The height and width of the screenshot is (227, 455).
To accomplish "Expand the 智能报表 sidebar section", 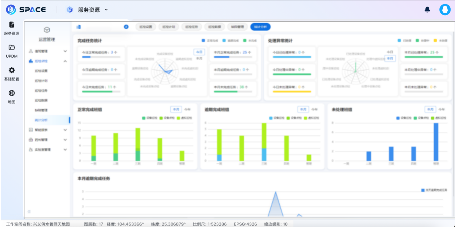I will (48, 130).
